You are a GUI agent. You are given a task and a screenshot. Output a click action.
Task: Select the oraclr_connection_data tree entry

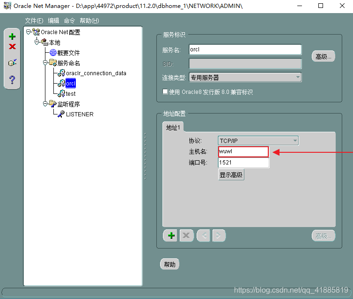click(96, 73)
